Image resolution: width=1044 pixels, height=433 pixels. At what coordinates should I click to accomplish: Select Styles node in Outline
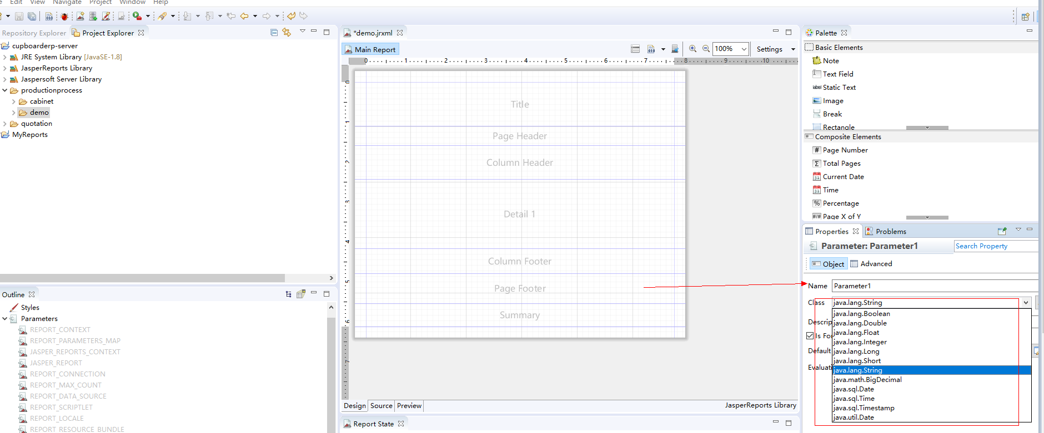(30, 308)
